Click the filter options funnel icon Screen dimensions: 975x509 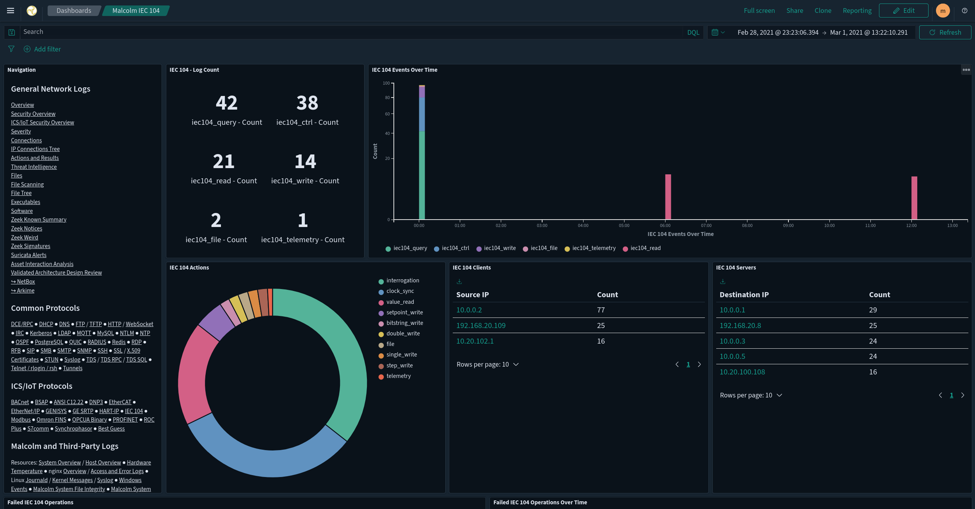click(x=11, y=49)
